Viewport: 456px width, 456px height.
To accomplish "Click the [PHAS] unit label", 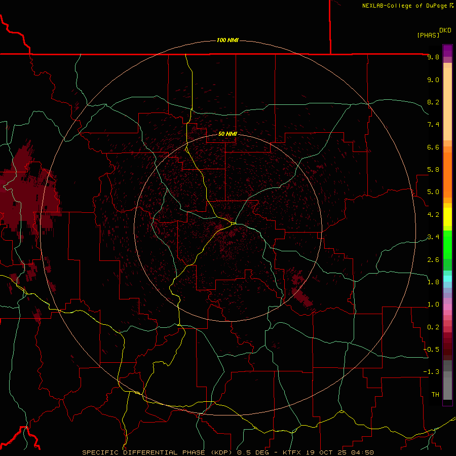I will pos(428,35).
